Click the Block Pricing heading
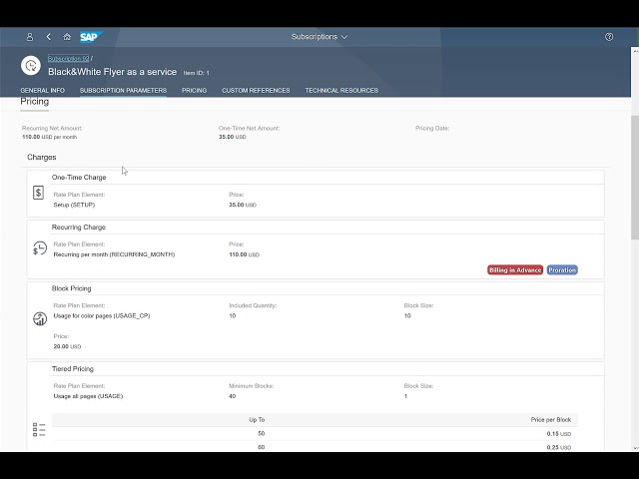 point(71,288)
